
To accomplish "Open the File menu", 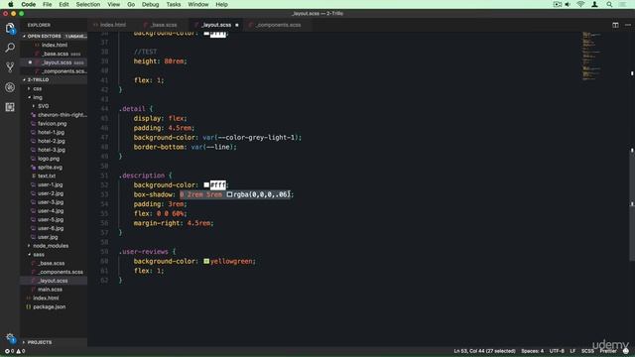I will (47, 4).
